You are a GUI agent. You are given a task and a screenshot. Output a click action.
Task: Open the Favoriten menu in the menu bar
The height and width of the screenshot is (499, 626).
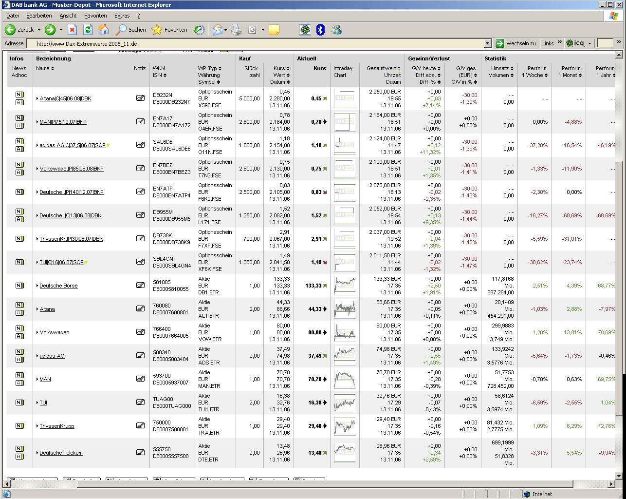point(95,16)
